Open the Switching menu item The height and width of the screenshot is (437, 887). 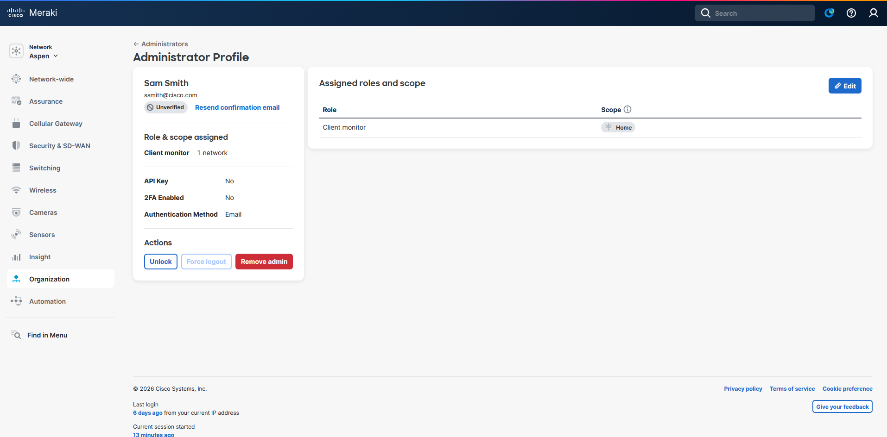click(44, 168)
